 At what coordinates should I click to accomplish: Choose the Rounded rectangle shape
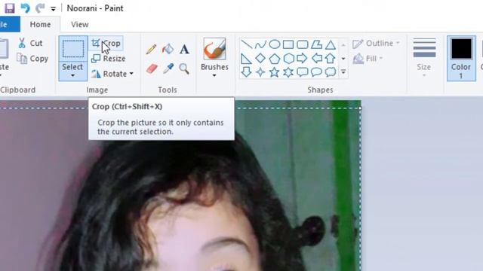coord(302,44)
